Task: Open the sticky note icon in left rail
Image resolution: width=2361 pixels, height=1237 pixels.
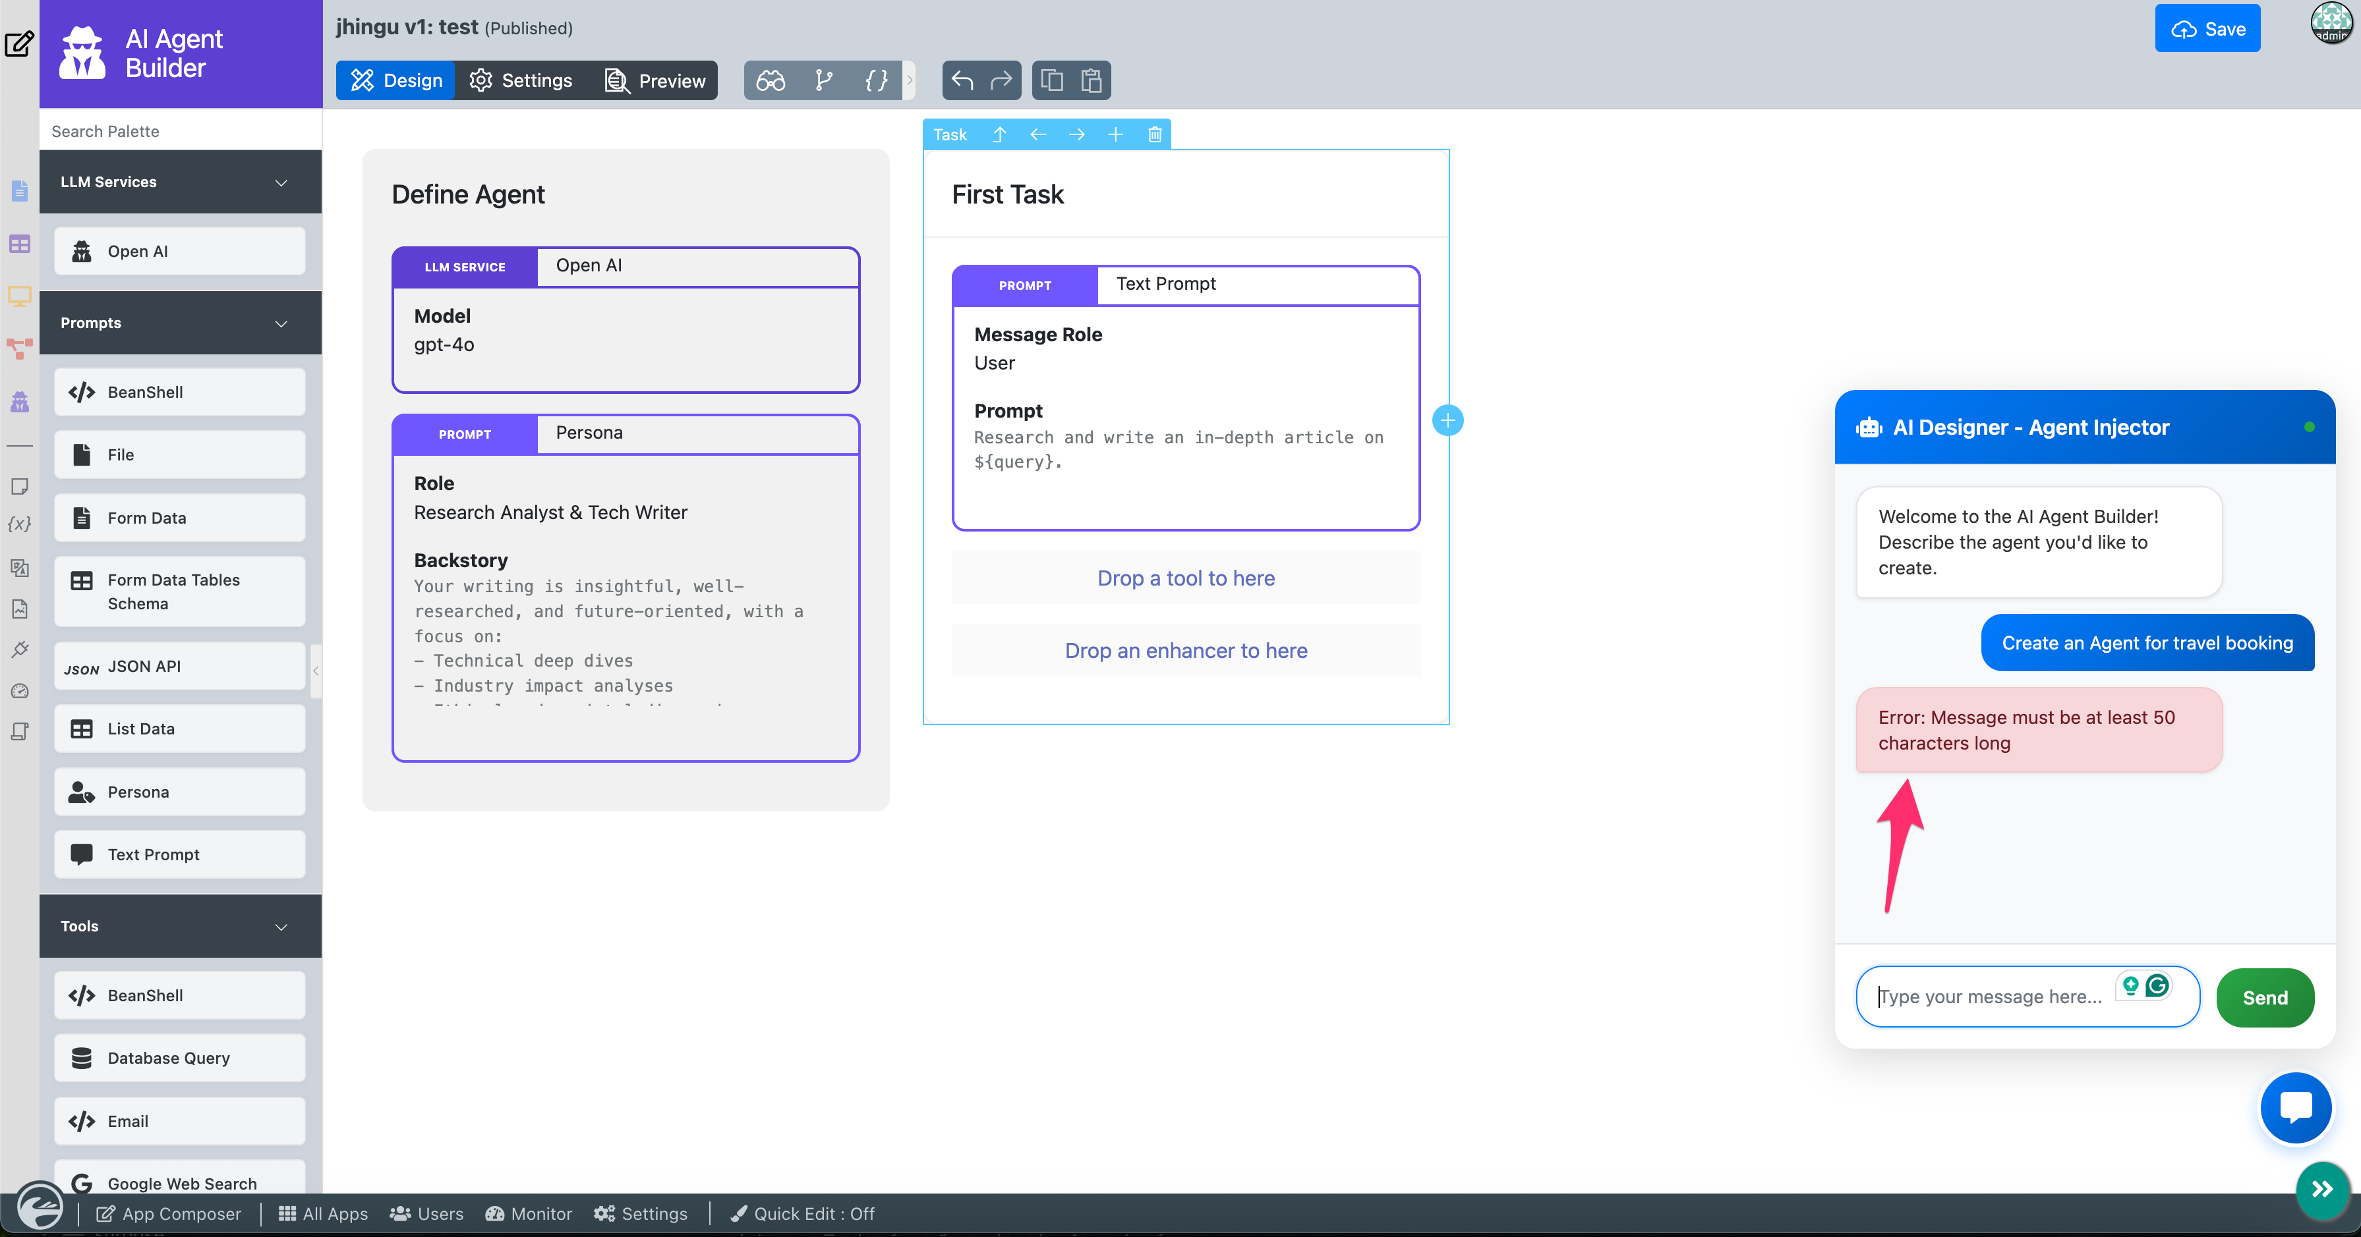Action: (19, 486)
